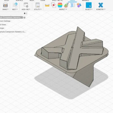Screen dimensions: 113x113
Task: Click the blue Select cursor icon
Action: [x=89, y=5]
